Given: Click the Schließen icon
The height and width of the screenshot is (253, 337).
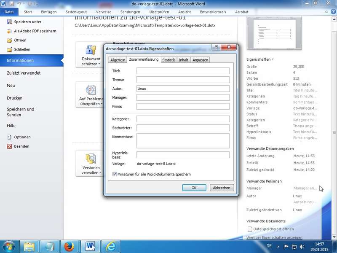Looking at the screenshot, I should pos(9,49).
